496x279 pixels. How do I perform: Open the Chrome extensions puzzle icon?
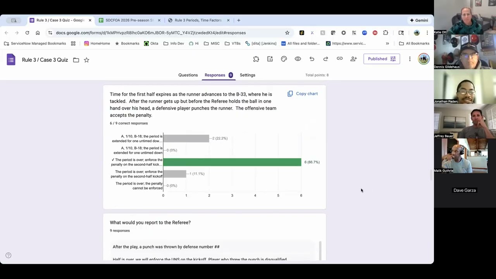(x=386, y=33)
